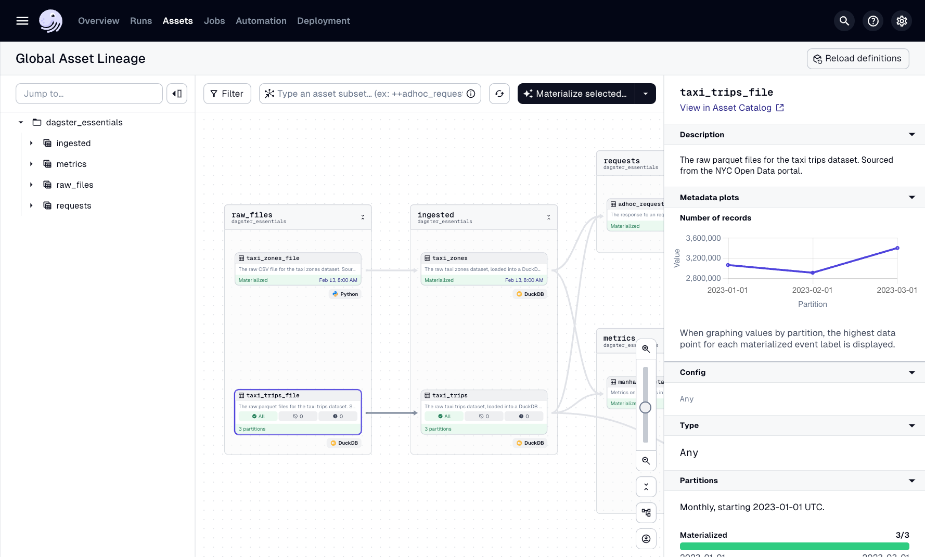The height and width of the screenshot is (557, 925).
Task: Click the download graph image icon
Action: [x=646, y=539]
